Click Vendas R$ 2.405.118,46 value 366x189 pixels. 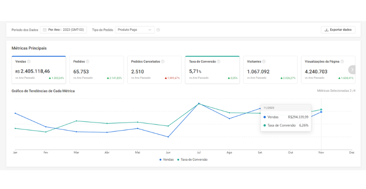(33, 71)
